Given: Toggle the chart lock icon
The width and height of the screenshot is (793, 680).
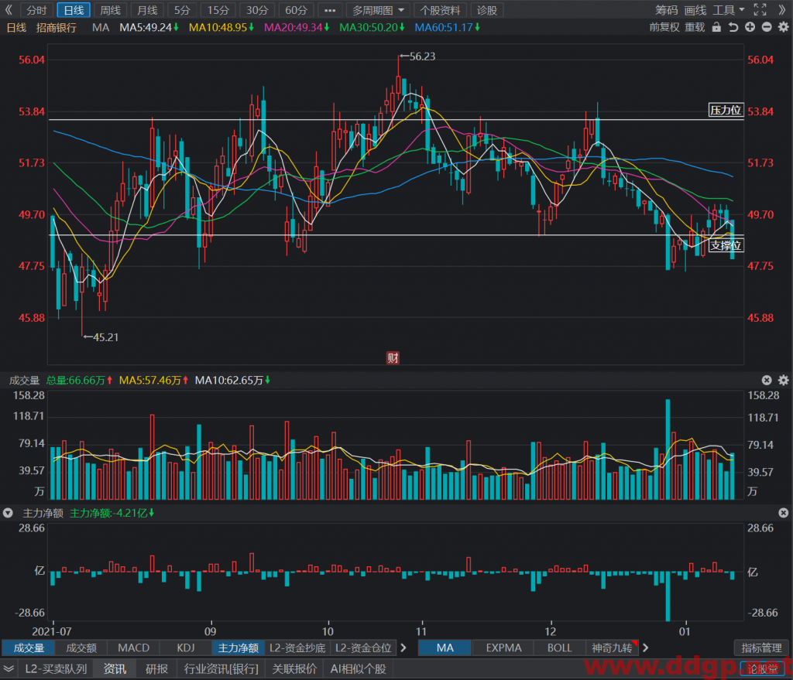Looking at the screenshot, I should [716, 27].
